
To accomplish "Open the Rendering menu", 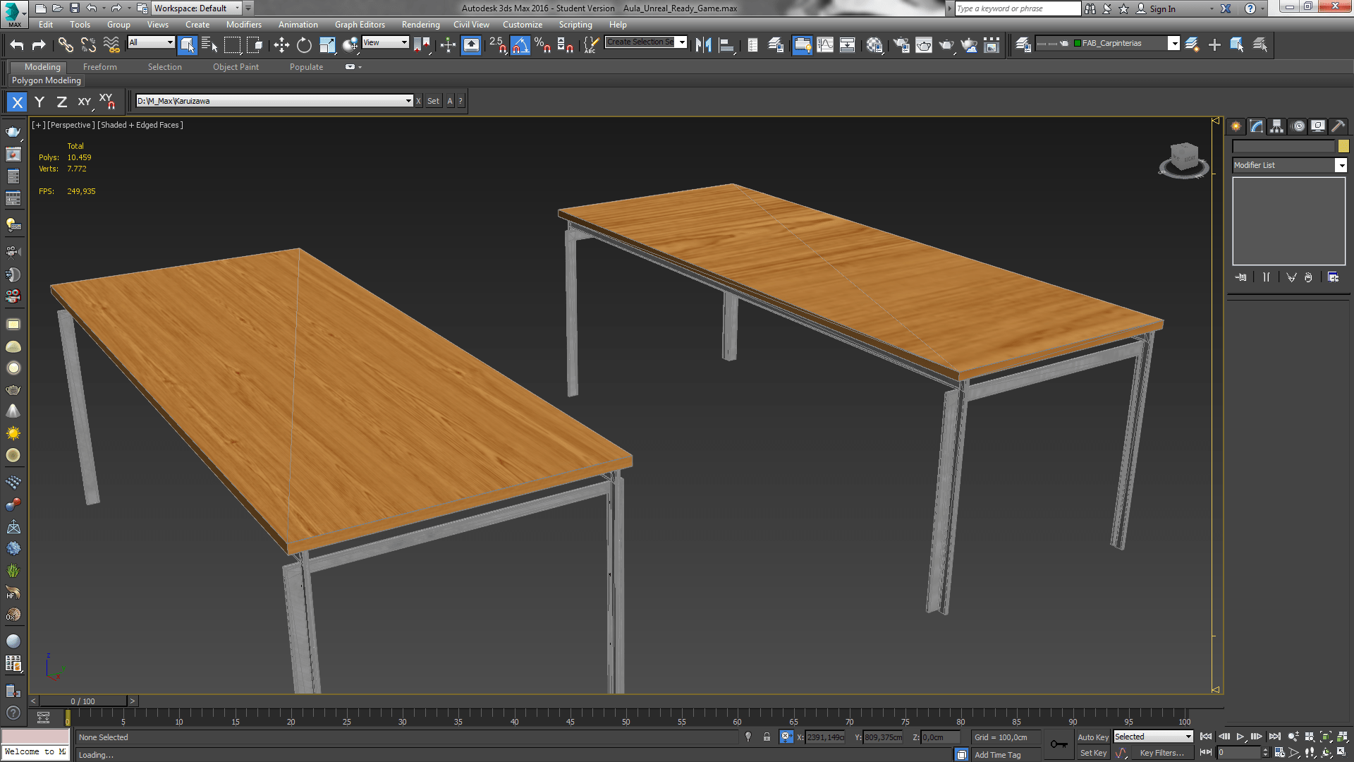I will pyautogui.click(x=420, y=24).
